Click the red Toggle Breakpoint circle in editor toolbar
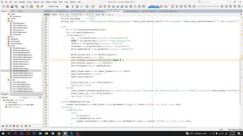 coord(103,14)
